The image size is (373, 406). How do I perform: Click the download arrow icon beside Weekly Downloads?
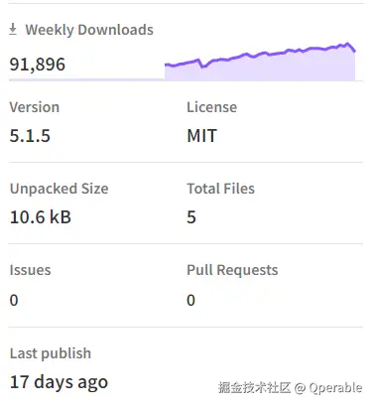point(13,29)
